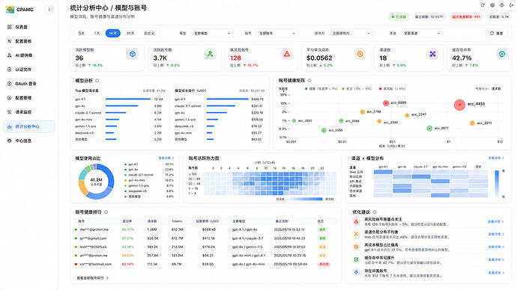
Task: Click the gpt-4.1 bar in Top 模型请求量
Action: 128,99
